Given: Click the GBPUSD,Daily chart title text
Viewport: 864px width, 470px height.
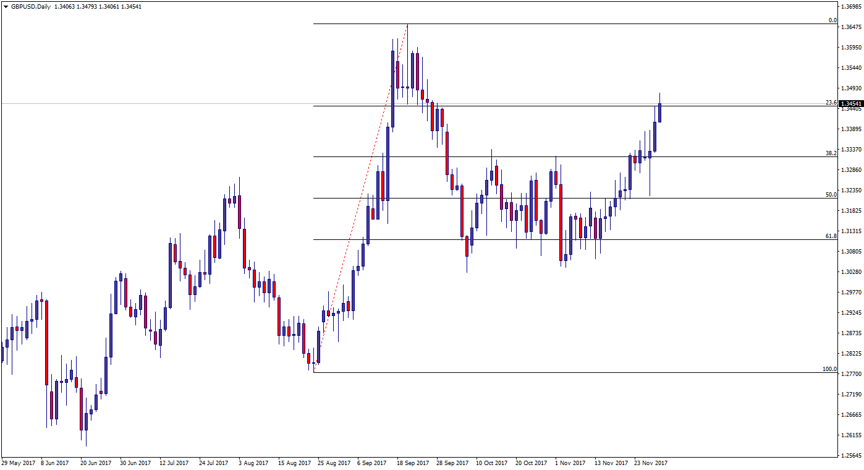Looking at the screenshot, I should pos(27,7).
